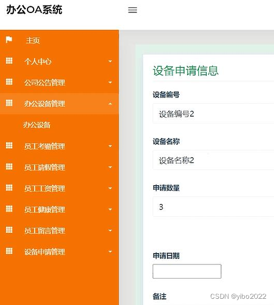Click the 申请日期 date input box
The width and height of the screenshot is (274, 305).
[x=187, y=271]
